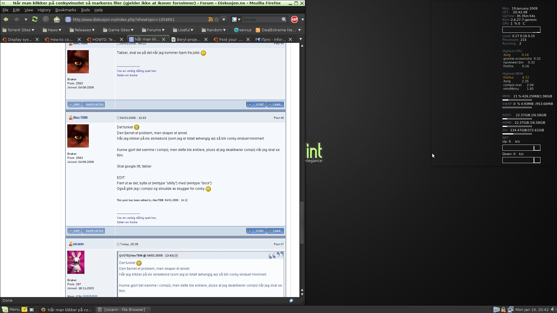Click the Adblock Plus ABP icon
The height and width of the screenshot is (313, 557).
[x=294, y=19]
